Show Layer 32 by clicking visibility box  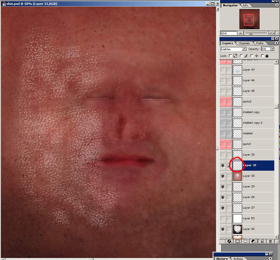click(x=223, y=155)
